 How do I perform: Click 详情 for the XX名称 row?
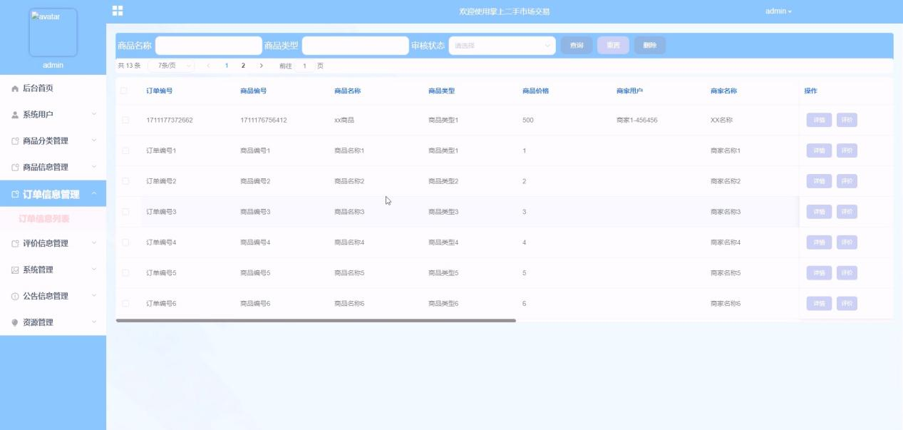point(819,121)
